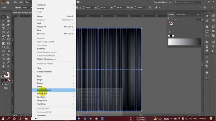Click the Windows Start button
The image size is (216, 121).
pyautogui.click(x=3, y=119)
